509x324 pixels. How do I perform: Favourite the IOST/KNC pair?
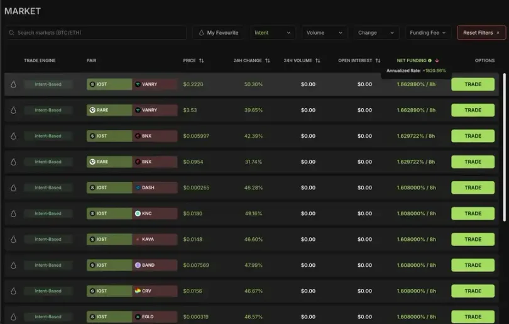tap(13, 213)
